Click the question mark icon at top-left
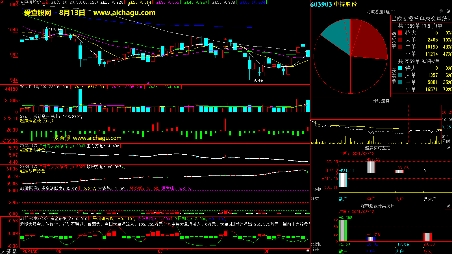This screenshot has width=452, height=254. click(18, 2)
